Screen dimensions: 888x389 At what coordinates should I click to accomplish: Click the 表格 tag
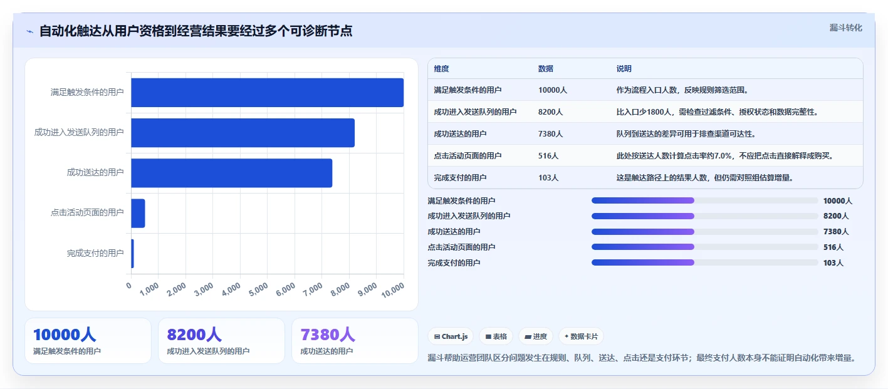coord(496,336)
